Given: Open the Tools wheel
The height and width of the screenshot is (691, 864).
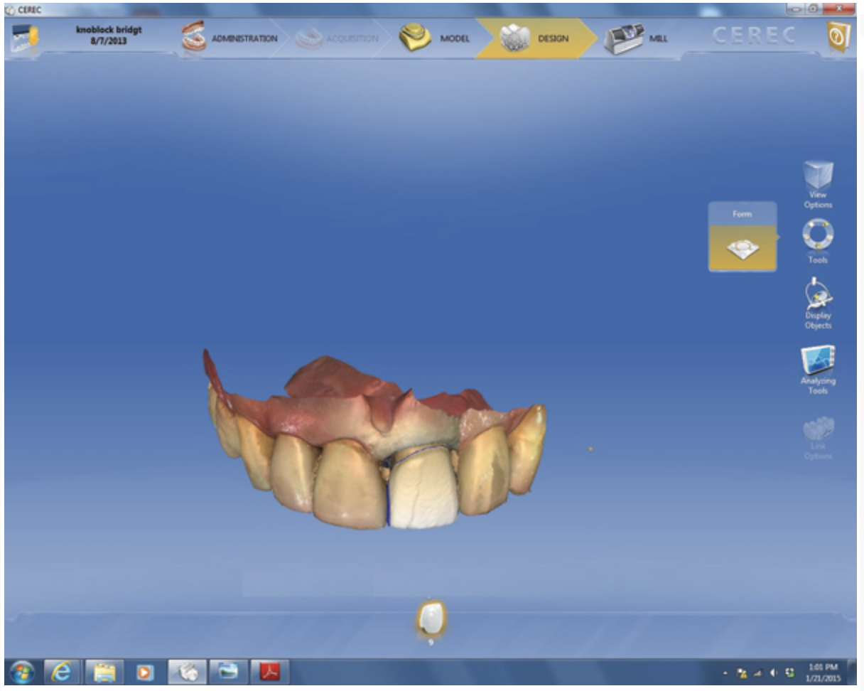Looking at the screenshot, I should [818, 240].
